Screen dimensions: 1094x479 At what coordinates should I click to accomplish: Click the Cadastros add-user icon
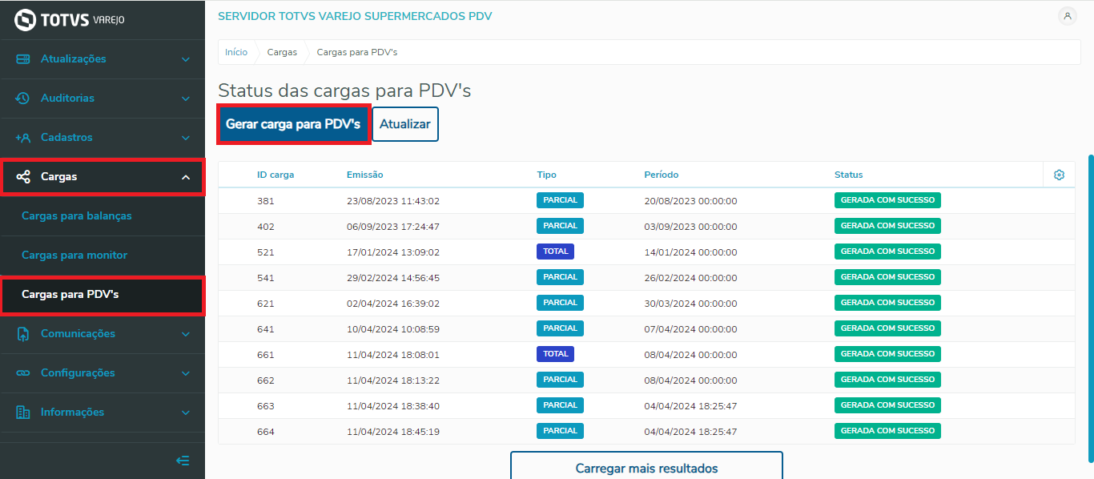point(23,138)
